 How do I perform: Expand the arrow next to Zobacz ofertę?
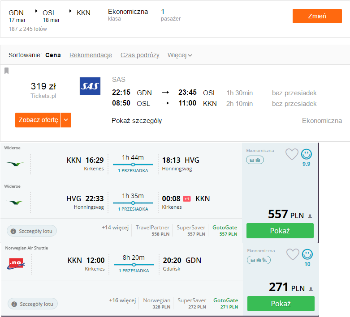coord(66,120)
